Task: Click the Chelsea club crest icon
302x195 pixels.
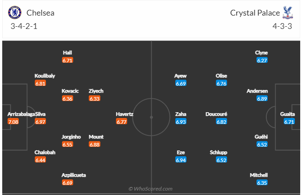Action: tap(15, 12)
